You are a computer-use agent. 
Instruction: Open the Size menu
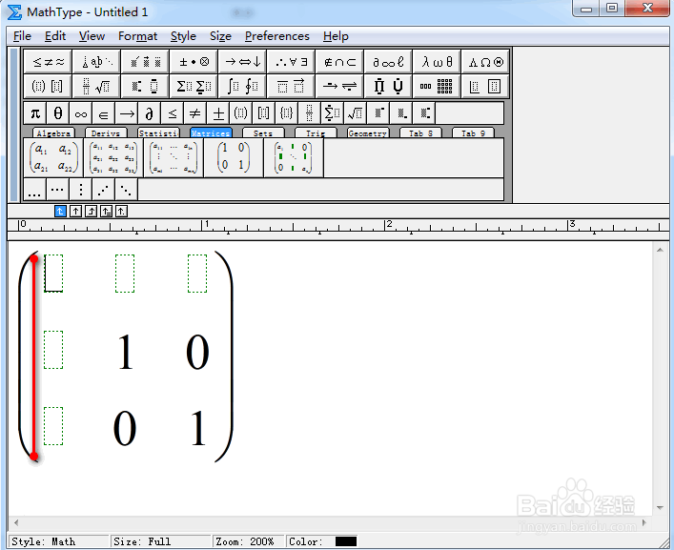coord(220,36)
